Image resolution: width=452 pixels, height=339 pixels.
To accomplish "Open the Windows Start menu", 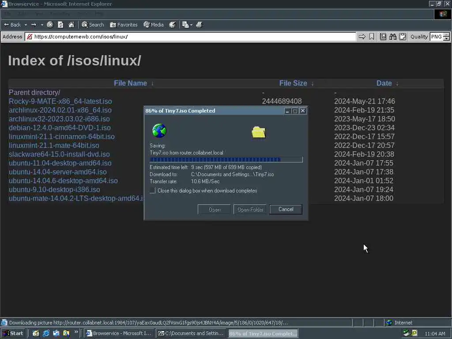I will click(13, 333).
